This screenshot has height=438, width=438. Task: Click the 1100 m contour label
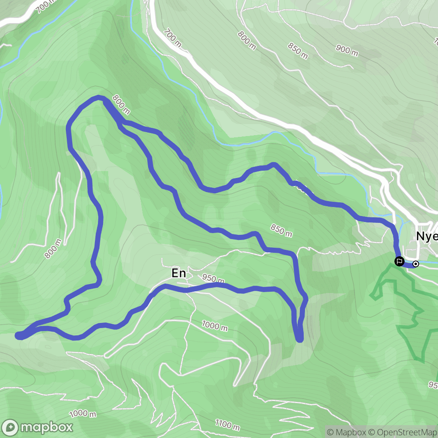click(x=228, y=425)
